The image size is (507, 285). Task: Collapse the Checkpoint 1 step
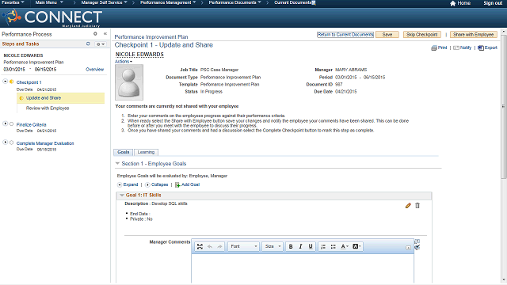click(6, 82)
